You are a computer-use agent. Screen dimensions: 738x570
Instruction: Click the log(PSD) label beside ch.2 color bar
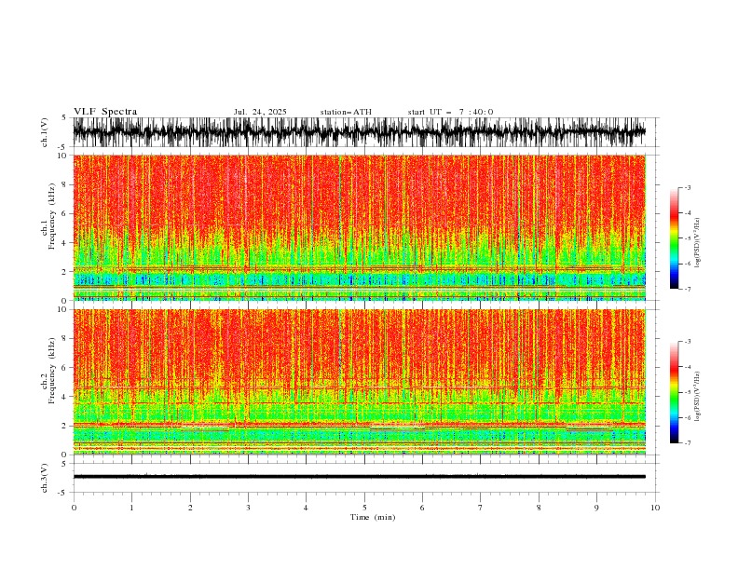[698, 397]
